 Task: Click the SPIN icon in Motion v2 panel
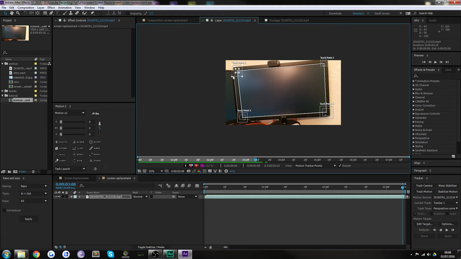click(x=74, y=160)
